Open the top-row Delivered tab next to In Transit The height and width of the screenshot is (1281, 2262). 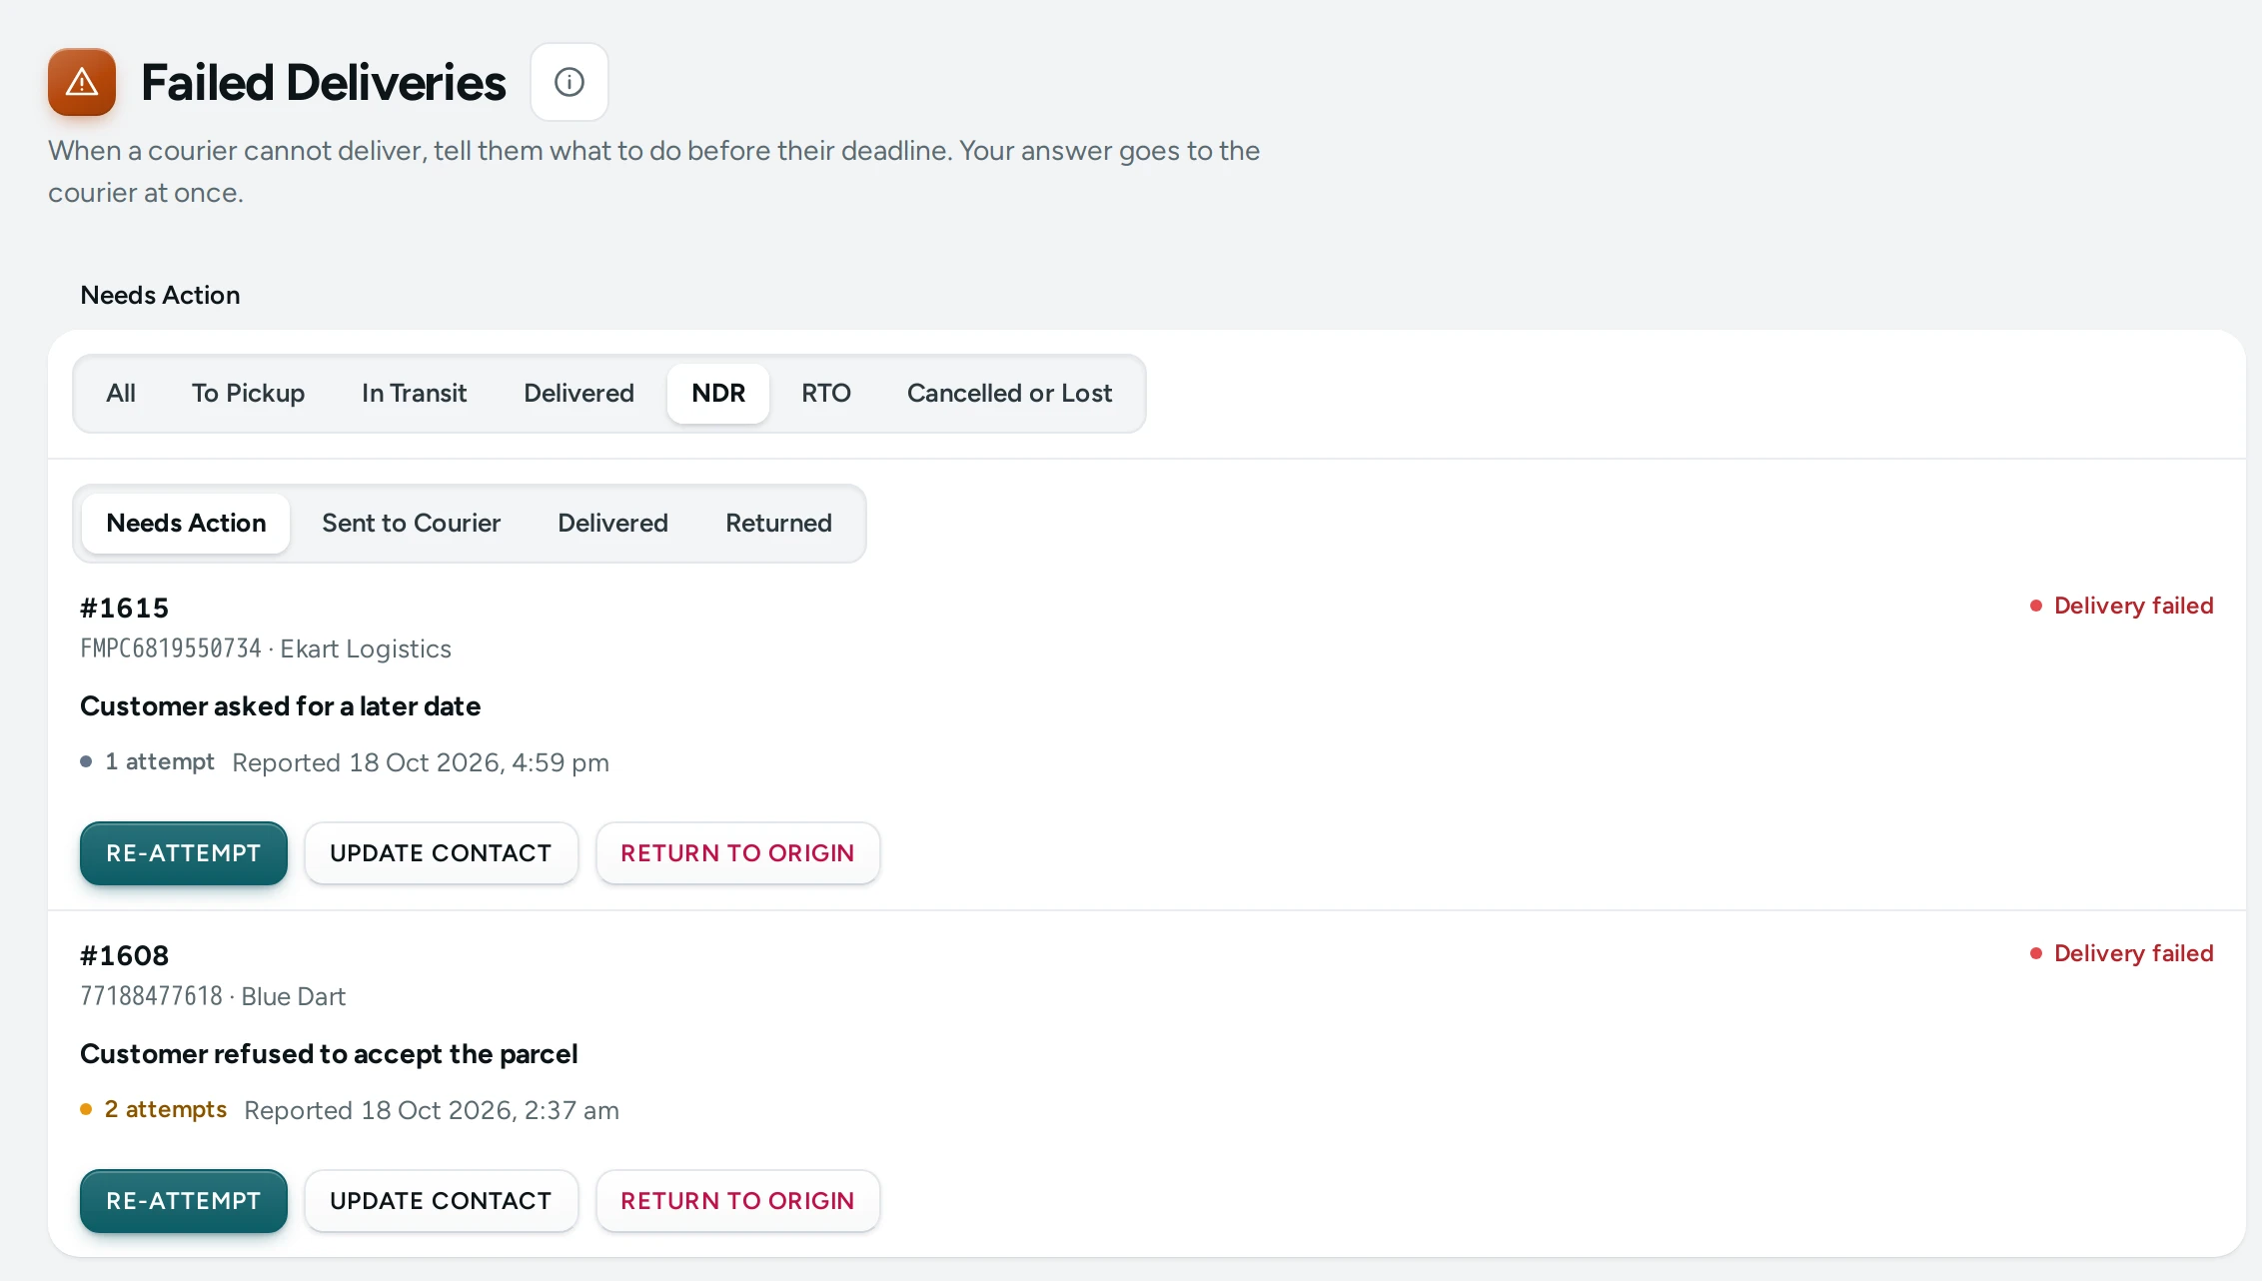point(578,394)
